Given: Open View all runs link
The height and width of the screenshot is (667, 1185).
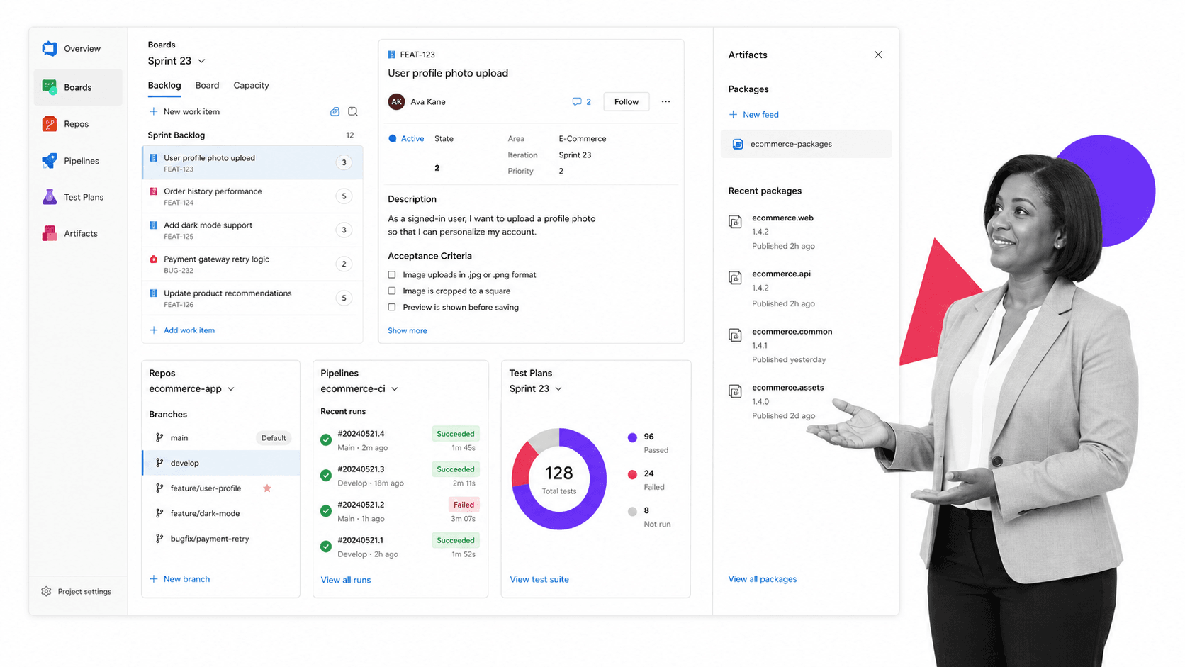Looking at the screenshot, I should [x=346, y=580].
